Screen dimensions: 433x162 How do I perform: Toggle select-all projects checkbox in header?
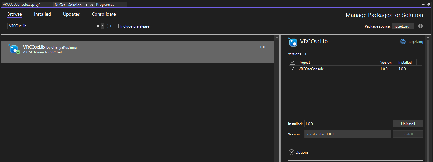[x=293, y=62]
